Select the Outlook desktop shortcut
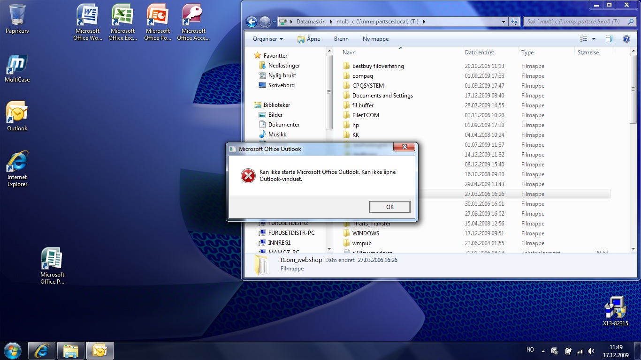Screen dimensions: 641x360 click(x=17, y=116)
